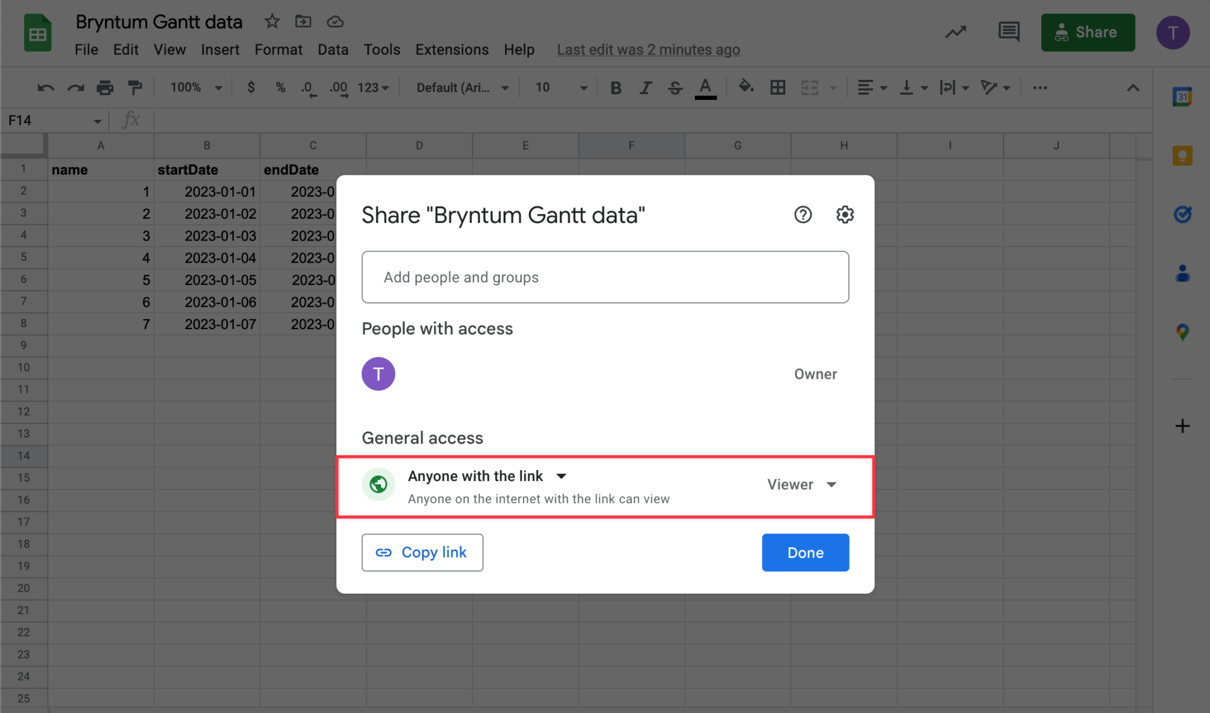The image size is (1210, 713).
Task: Open Contacts side panel
Action: [1182, 273]
